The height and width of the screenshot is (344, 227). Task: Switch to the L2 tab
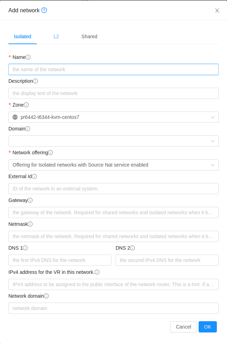coord(56,36)
